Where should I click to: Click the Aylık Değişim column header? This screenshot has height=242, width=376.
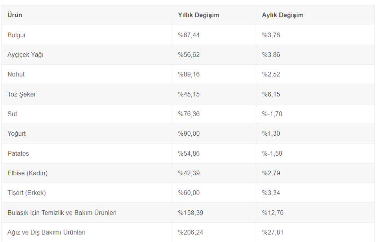[282, 15]
